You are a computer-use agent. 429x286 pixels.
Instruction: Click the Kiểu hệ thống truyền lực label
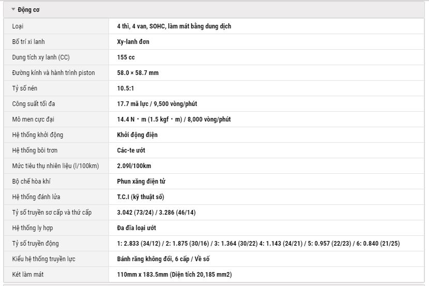tap(43, 259)
